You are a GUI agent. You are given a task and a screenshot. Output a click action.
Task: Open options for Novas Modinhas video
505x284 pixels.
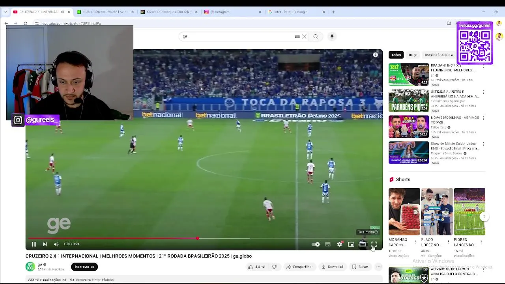coord(483,118)
